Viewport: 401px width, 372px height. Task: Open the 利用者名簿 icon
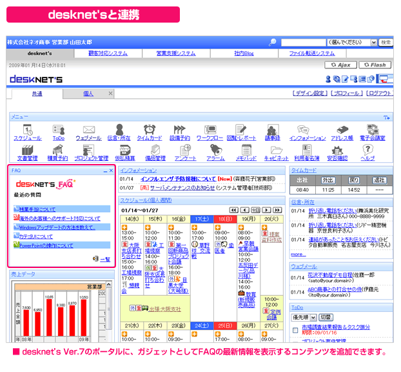click(x=307, y=150)
